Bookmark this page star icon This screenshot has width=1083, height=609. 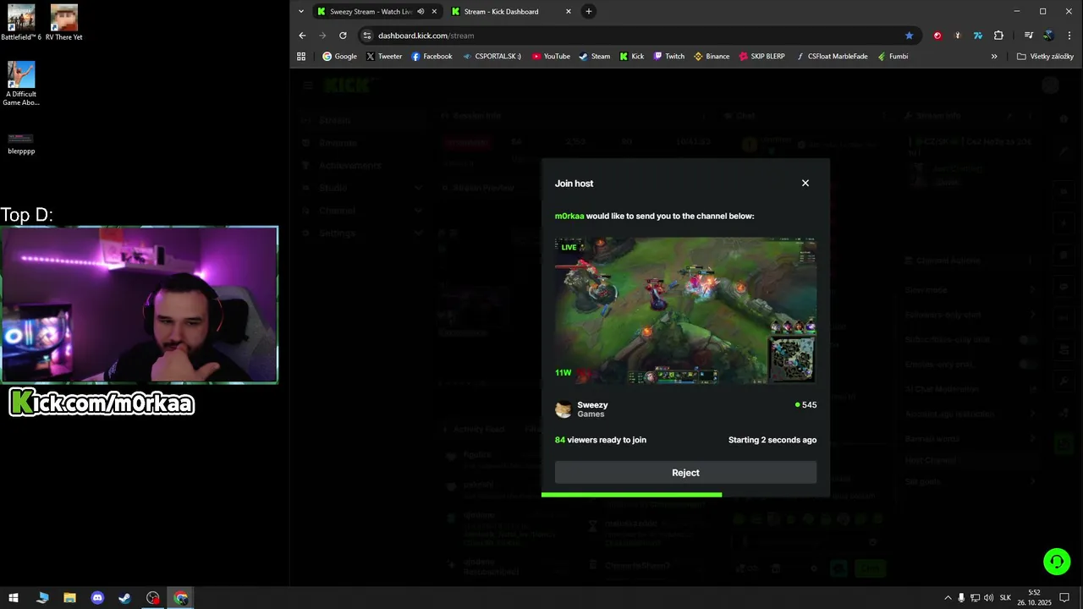click(910, 36)
